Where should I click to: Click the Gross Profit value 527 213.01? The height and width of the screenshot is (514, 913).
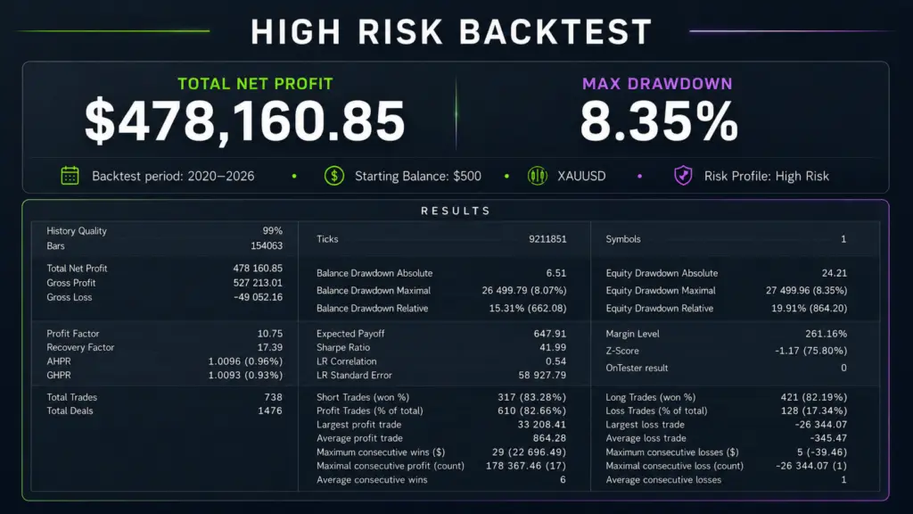(x=258, y=283)
